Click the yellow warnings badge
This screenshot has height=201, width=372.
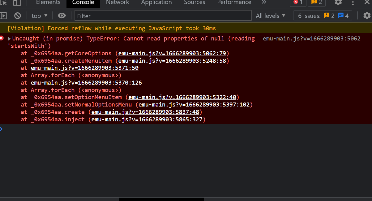[x=316, y=3]
